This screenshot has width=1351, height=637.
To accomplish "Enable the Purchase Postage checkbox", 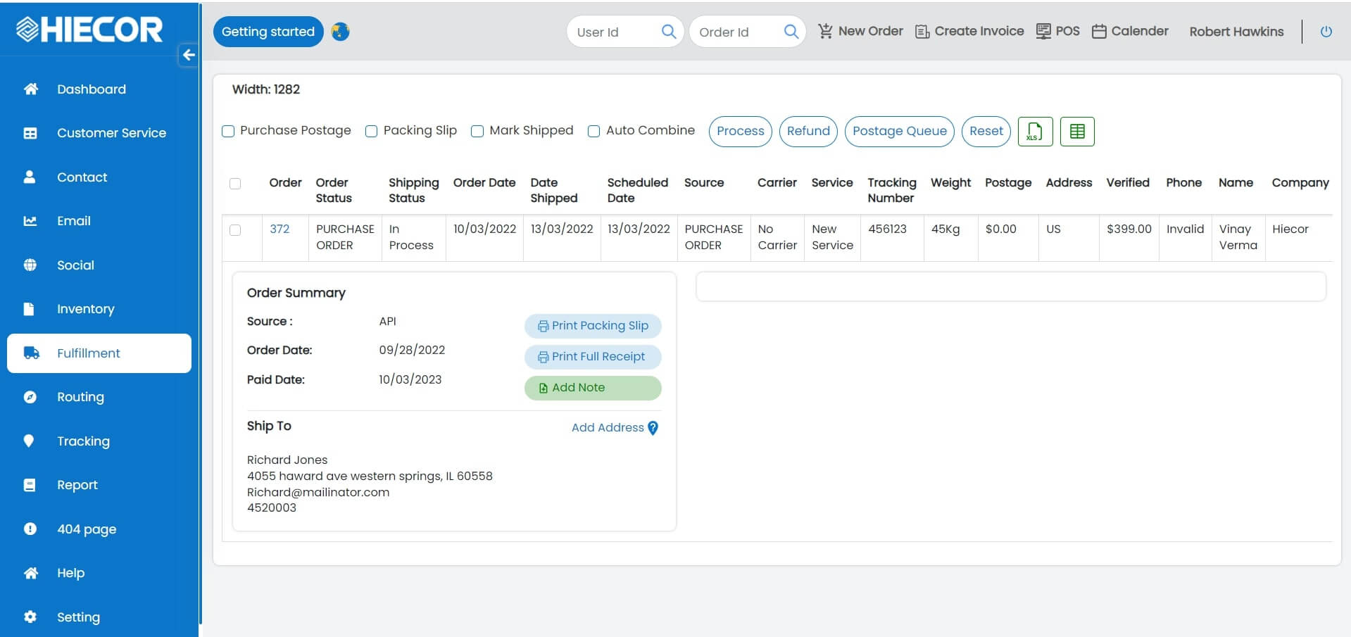I will [228, 132].
